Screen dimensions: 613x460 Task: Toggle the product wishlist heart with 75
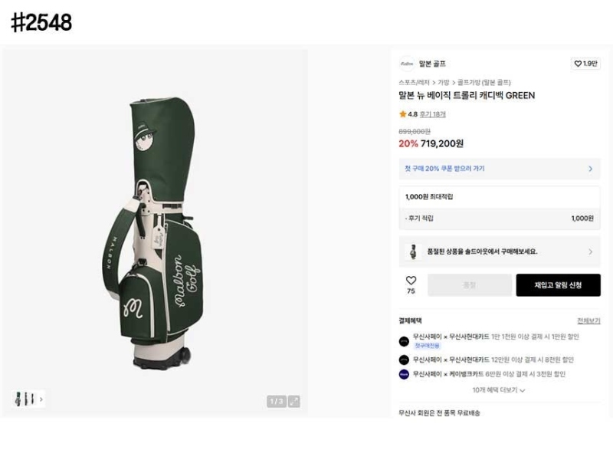(411, 281)
